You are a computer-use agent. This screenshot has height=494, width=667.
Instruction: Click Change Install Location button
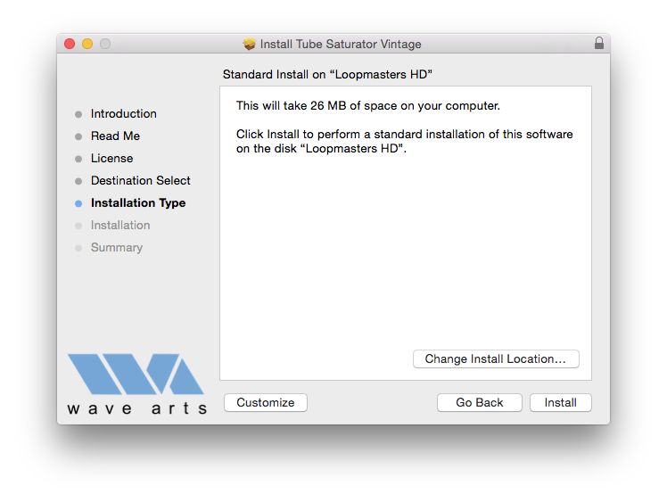point(496,358)
